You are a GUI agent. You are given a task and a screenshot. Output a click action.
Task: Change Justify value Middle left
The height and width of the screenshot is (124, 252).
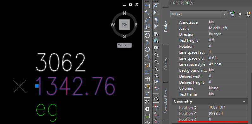[228, 28]
